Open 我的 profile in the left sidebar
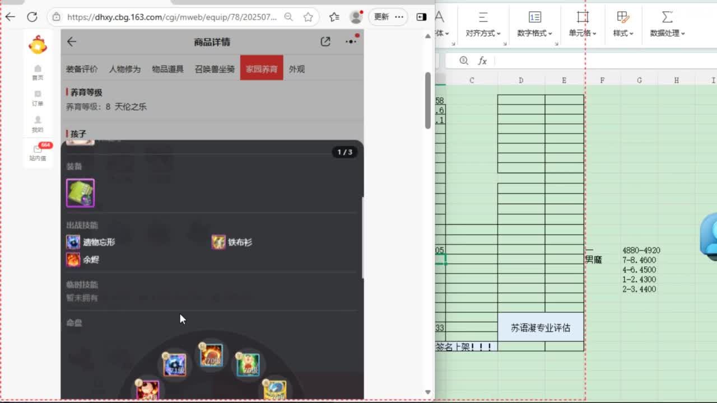 [38, 124]
